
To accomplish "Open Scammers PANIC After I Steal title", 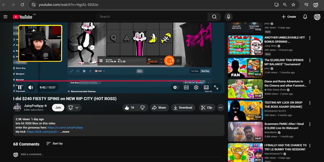I will tap(284, 126).
